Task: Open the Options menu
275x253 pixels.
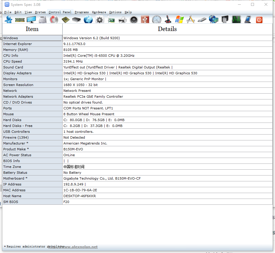Action: [x=115, y=12]
